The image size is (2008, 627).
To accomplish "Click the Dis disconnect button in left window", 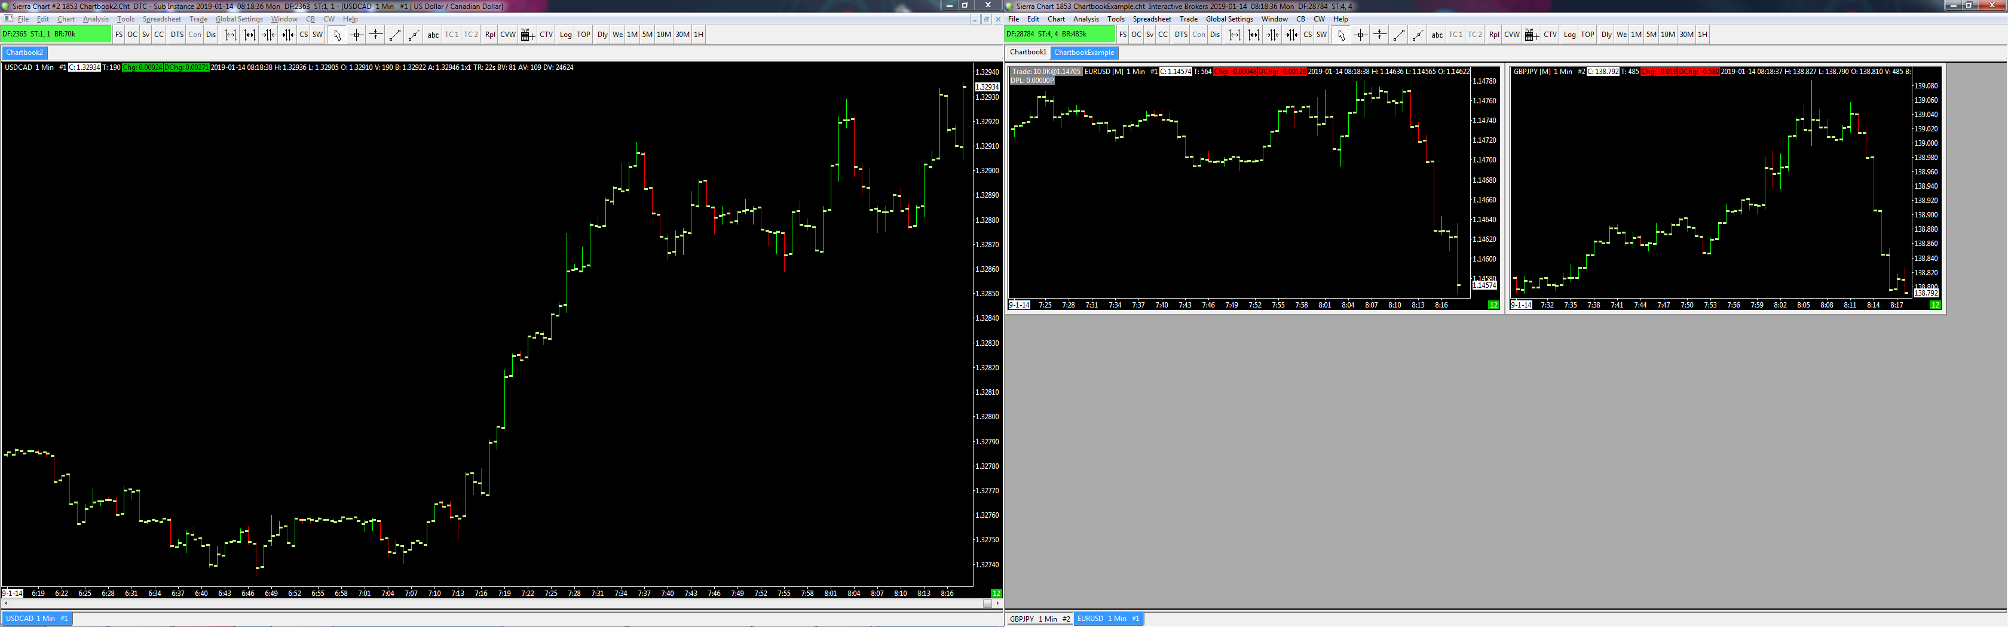I will (211, 34).
